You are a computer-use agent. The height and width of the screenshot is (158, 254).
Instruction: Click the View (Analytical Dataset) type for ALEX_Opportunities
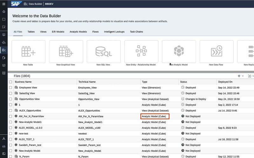(155, 110)
